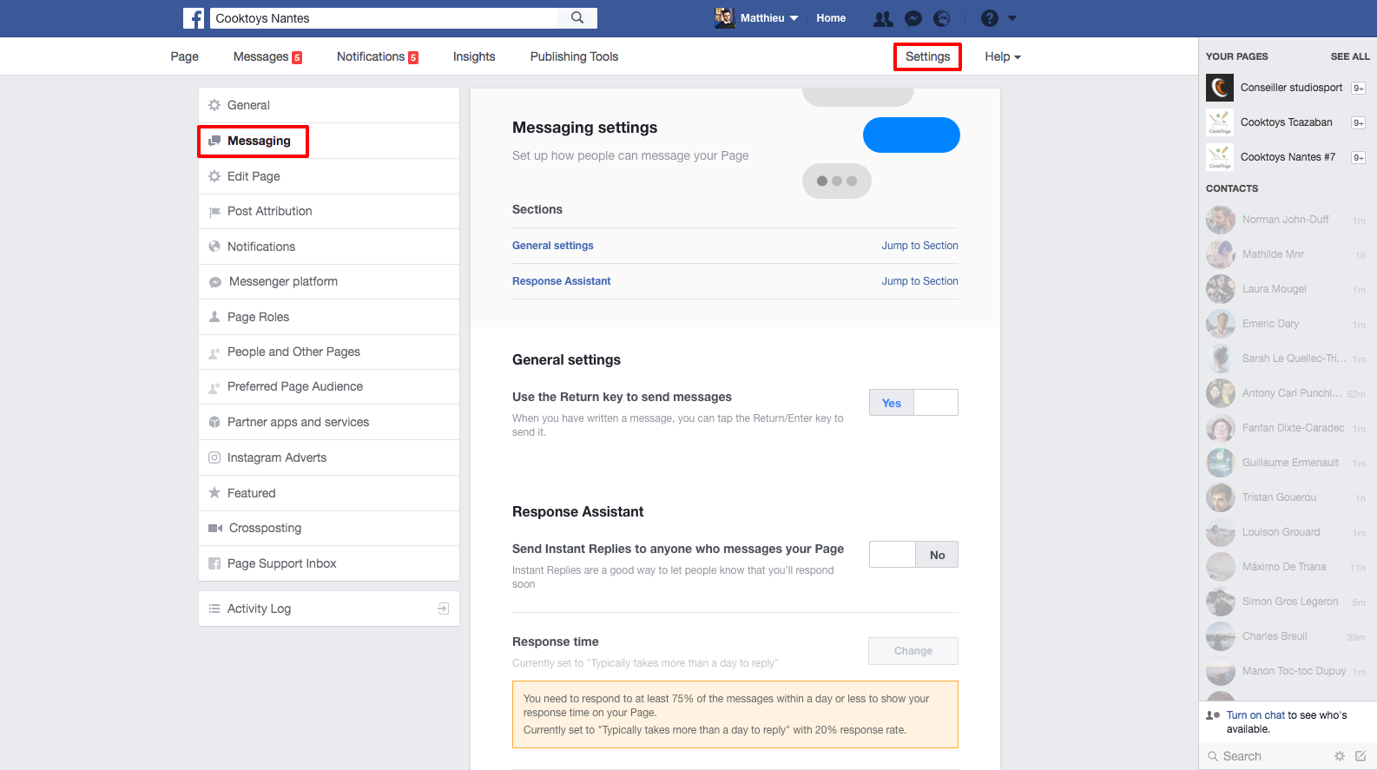Image resolution: width=1377 pixels, height=770 pixels.
Task: Click Turn on chat link
Action: click(1255, 715)
